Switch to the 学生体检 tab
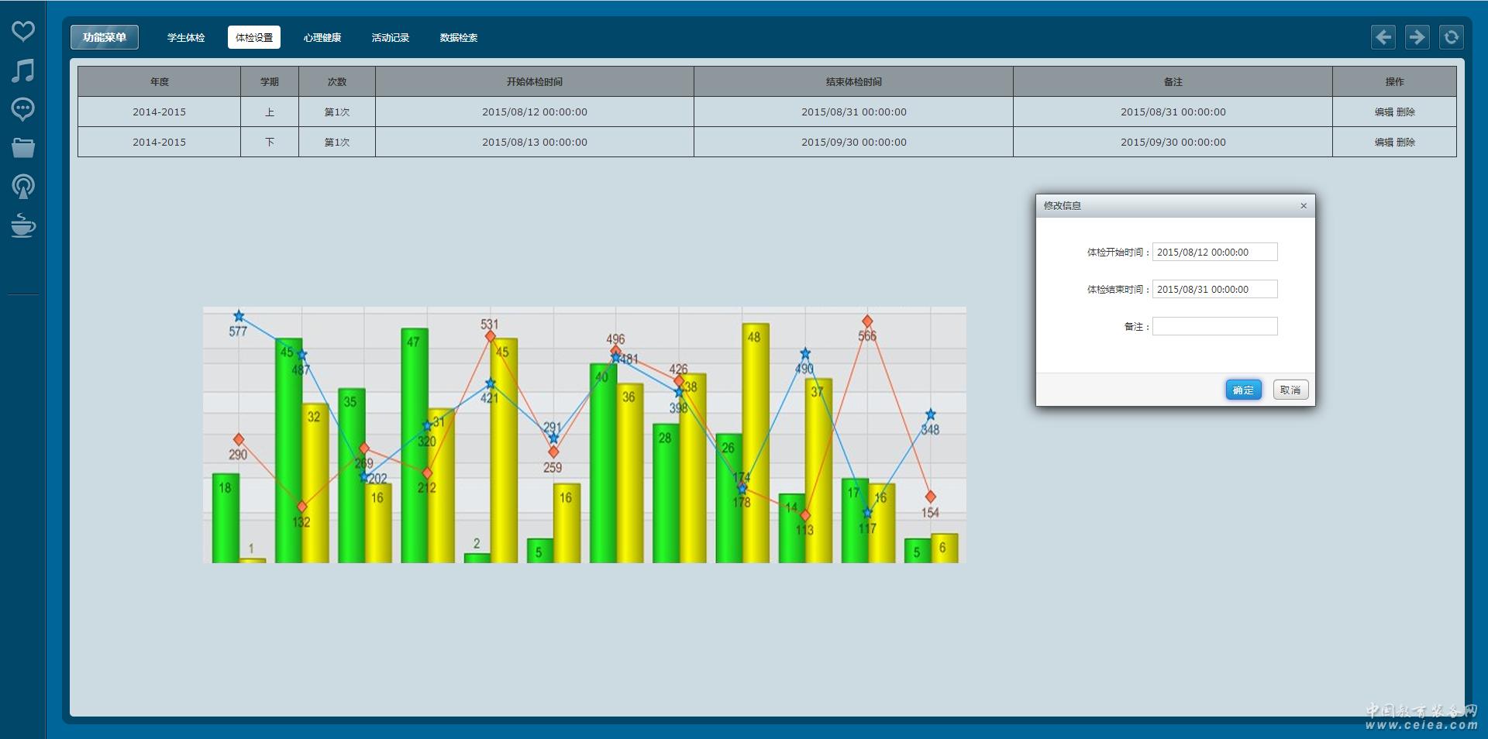This screenshot has height=739, width=1488. point(186,37)
